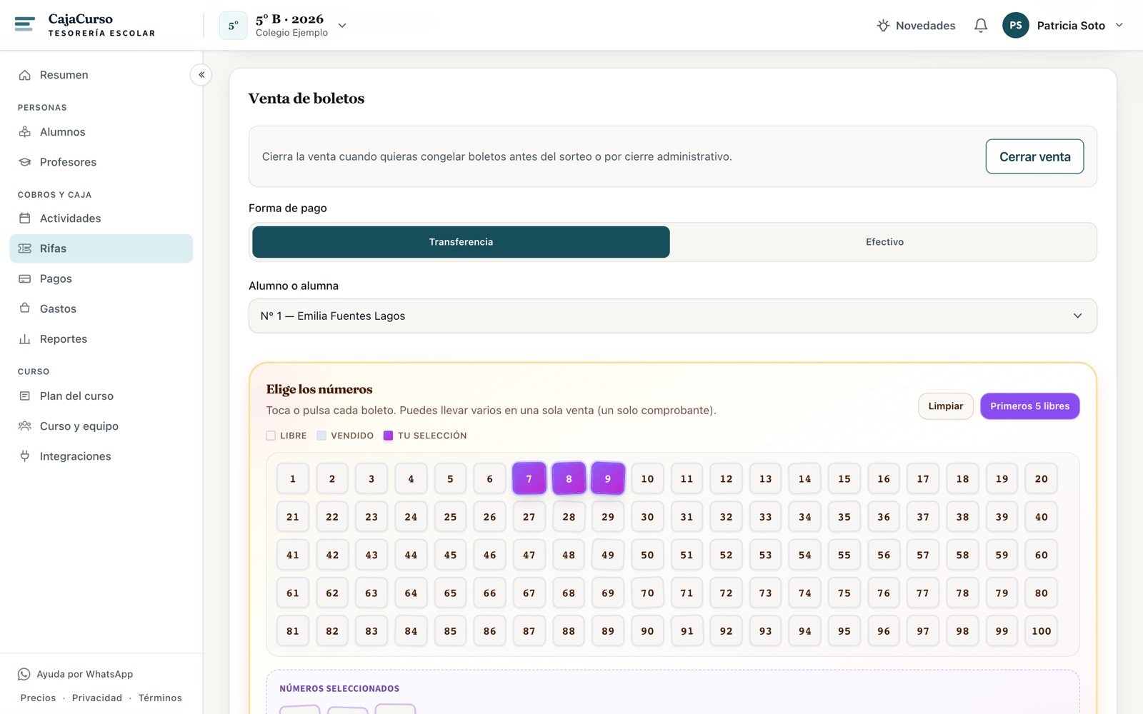Click the Plan del curso icon
The height and width of the screenshot is (714, 1143).
click(x=25, y=396)
